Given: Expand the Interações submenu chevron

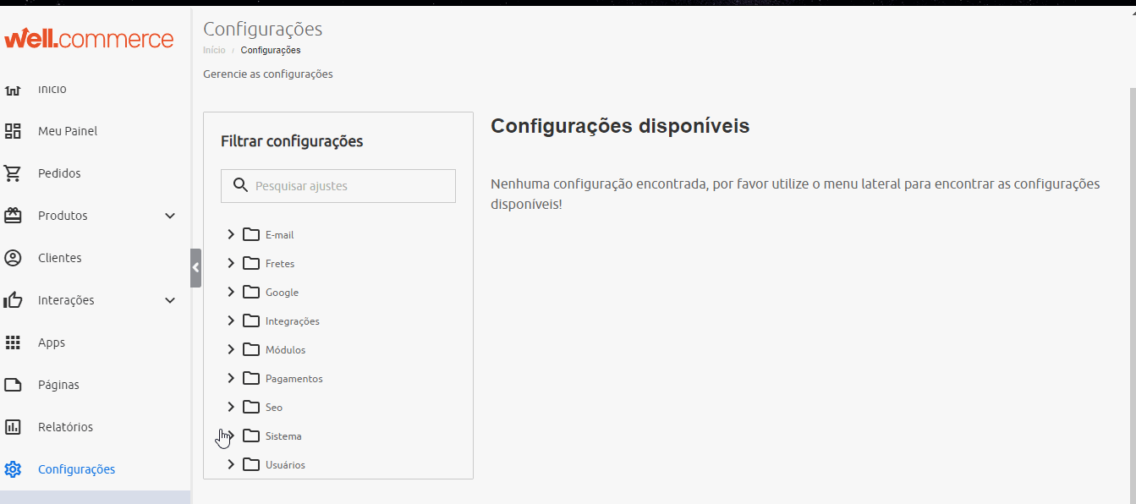Looking at the screenshot, I should point(170,300).
